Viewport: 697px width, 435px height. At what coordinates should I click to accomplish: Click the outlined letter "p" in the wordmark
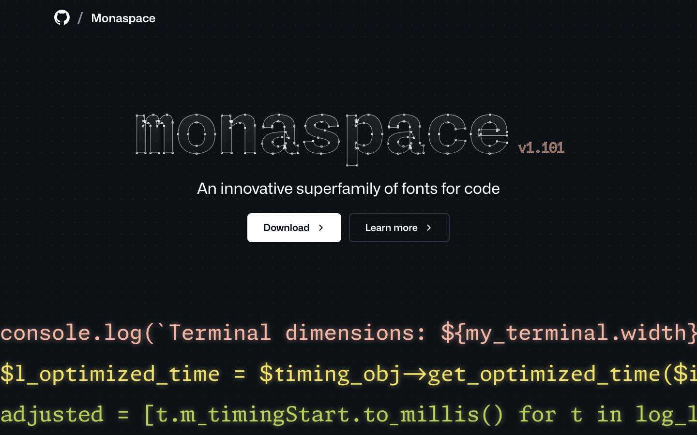tap(363, 138)
